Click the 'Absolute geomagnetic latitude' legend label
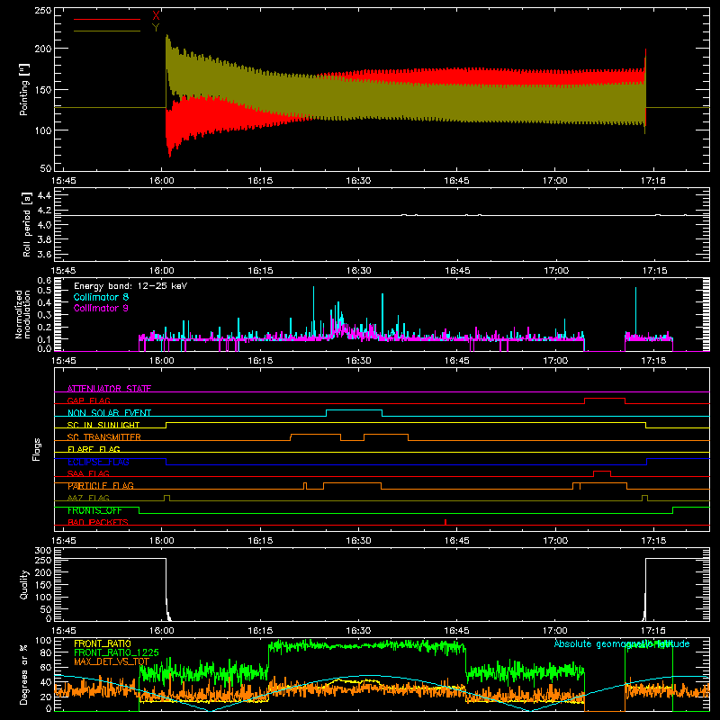 click(x=622, y=643)
